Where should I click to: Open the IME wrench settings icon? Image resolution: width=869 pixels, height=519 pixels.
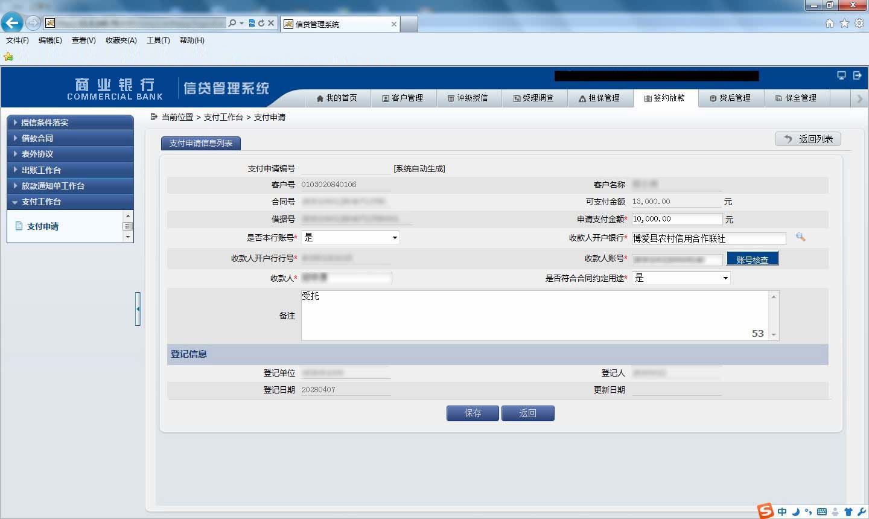pos(861,512)
